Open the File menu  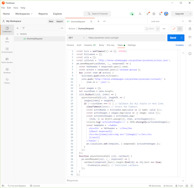click(3, 8)
